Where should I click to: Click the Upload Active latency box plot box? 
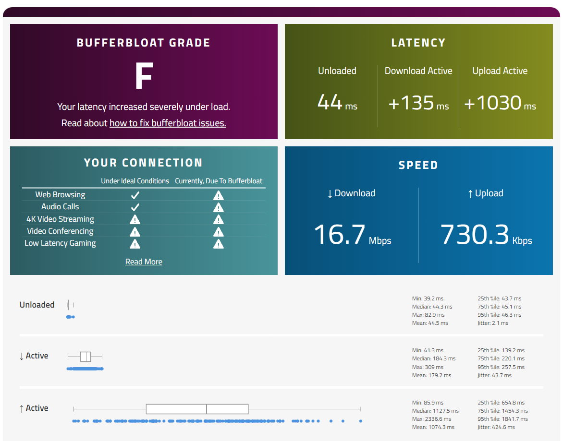click(x=197, y=409)
